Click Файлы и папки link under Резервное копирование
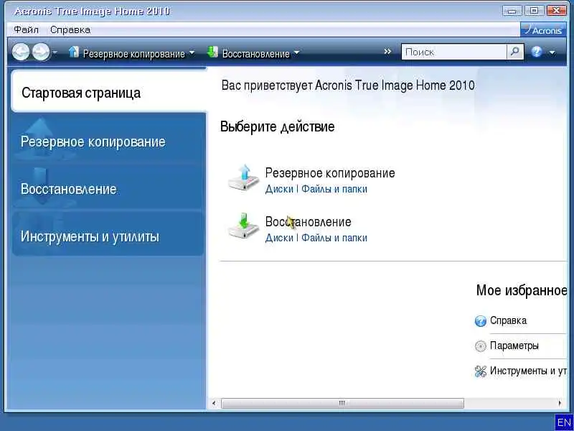 pyautogui.click(x=334, y=189)
